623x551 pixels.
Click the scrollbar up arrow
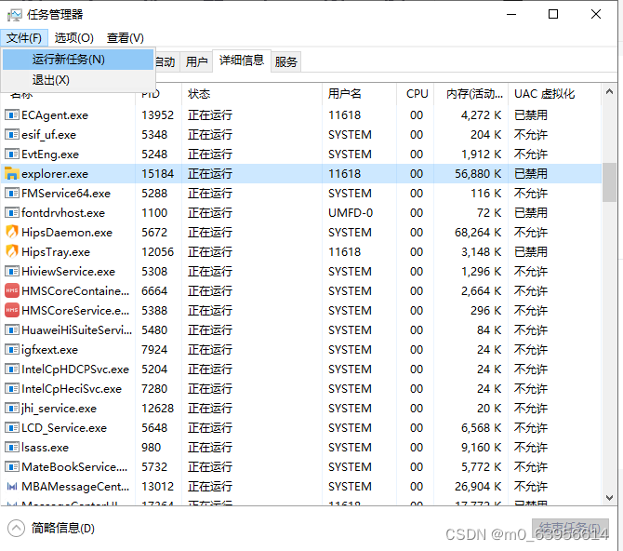point(609,92)
